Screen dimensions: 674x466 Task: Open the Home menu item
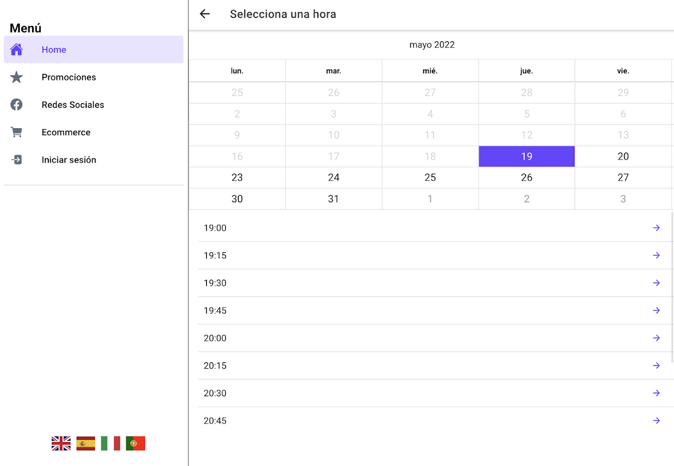[94, 50]
